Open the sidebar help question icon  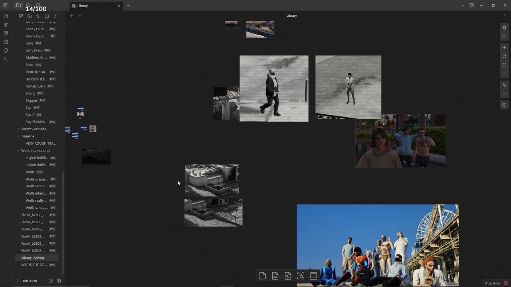[x=51, y=281]
